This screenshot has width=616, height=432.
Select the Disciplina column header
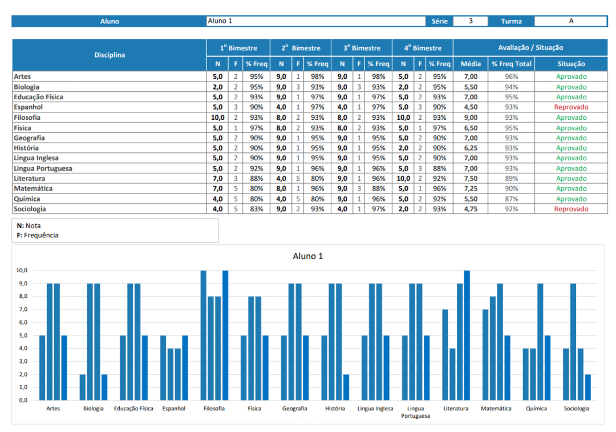pyautogui.click(x=110, y=55)
